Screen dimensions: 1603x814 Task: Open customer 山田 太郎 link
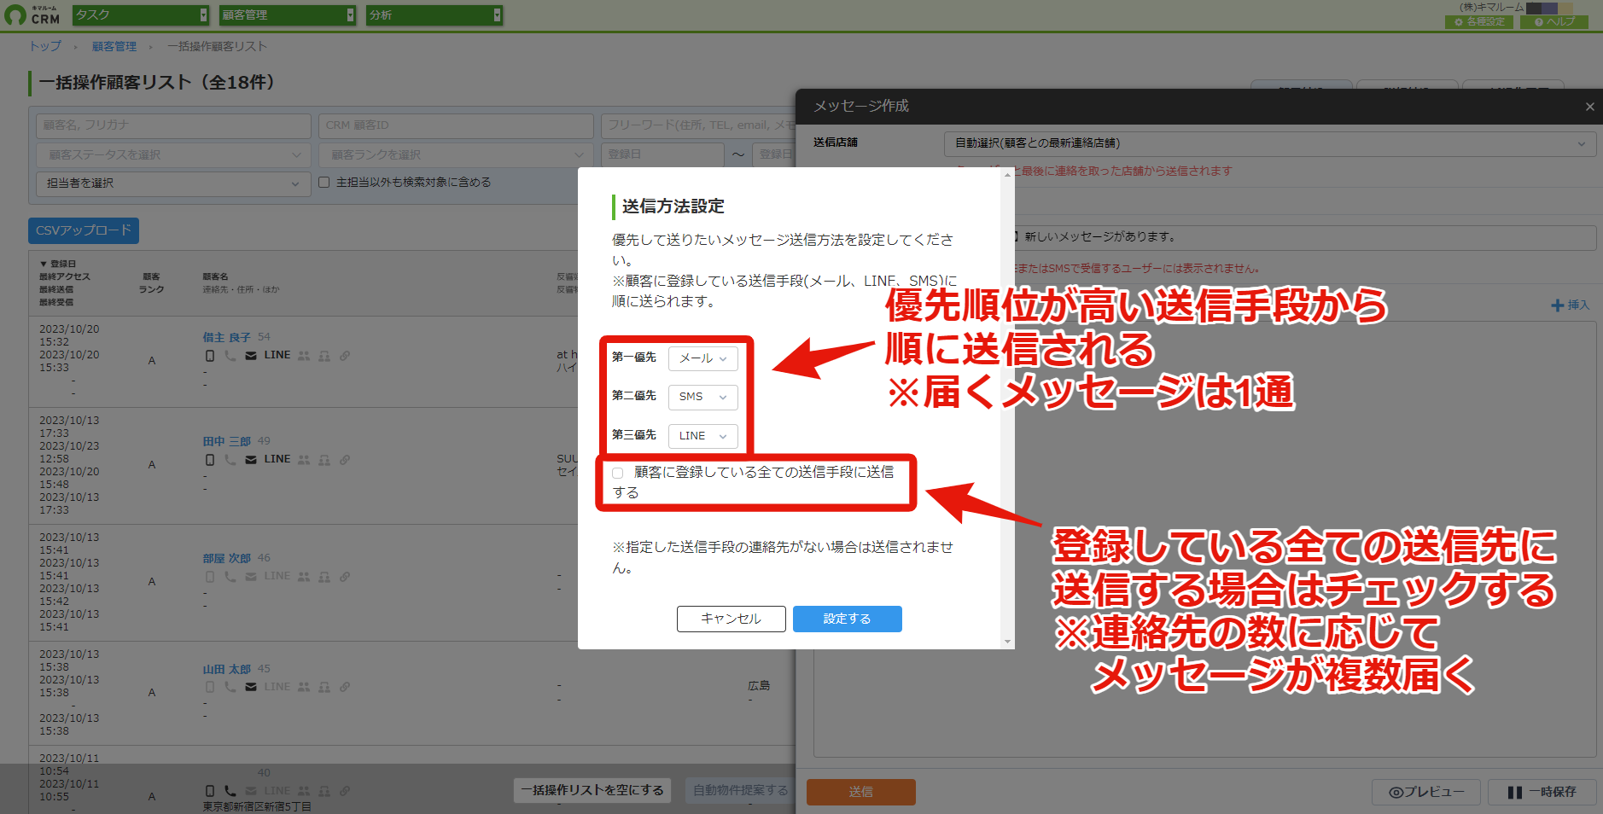point(227,669)
